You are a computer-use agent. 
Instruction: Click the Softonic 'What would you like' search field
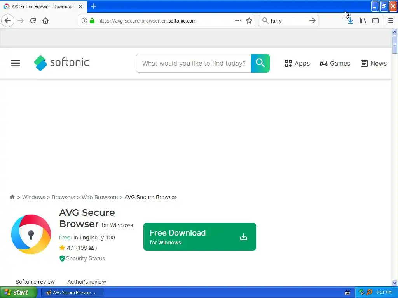194,63
